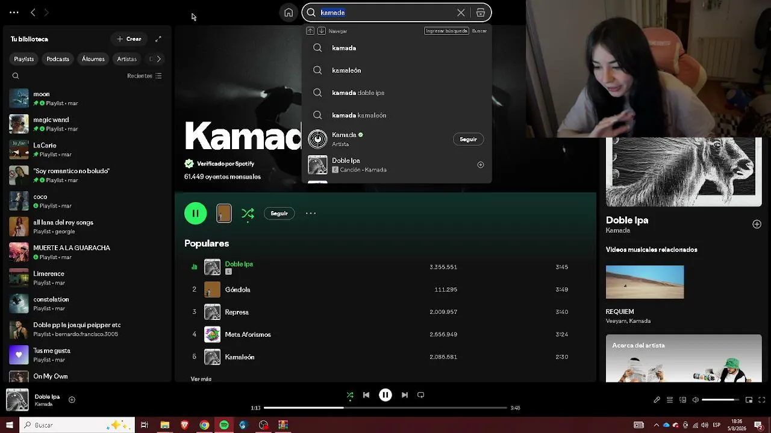The height and width of the screenshot is (433, 771).
Task: Open 'MUERTE A LA GUARACHA' playlist
Action: coord(87,252)
